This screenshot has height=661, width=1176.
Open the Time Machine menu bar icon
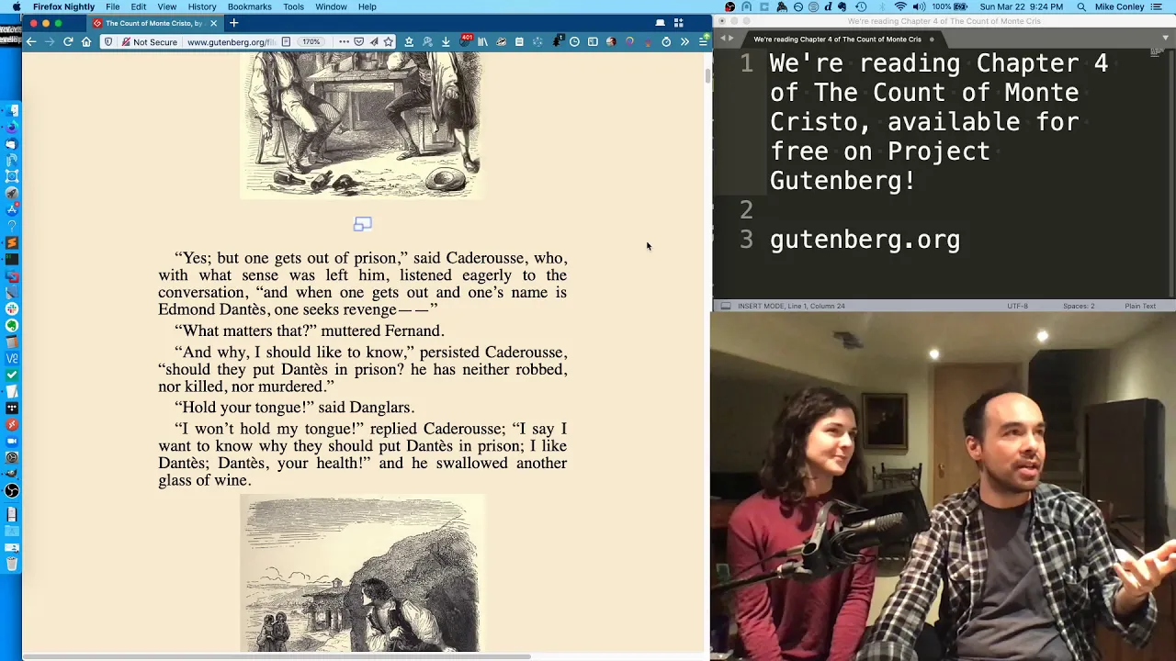click(861, 6)
